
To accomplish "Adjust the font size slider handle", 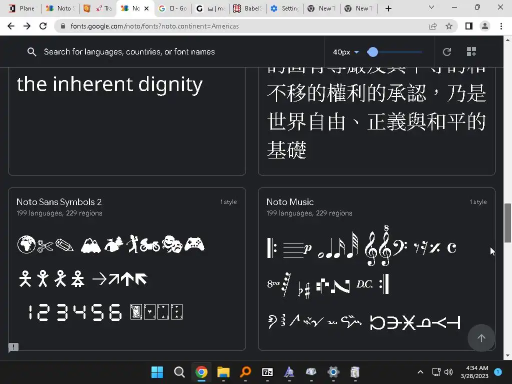I will 372,51.
